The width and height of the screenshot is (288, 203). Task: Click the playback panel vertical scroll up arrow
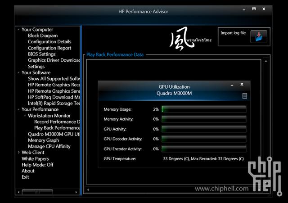click(266, 61)
